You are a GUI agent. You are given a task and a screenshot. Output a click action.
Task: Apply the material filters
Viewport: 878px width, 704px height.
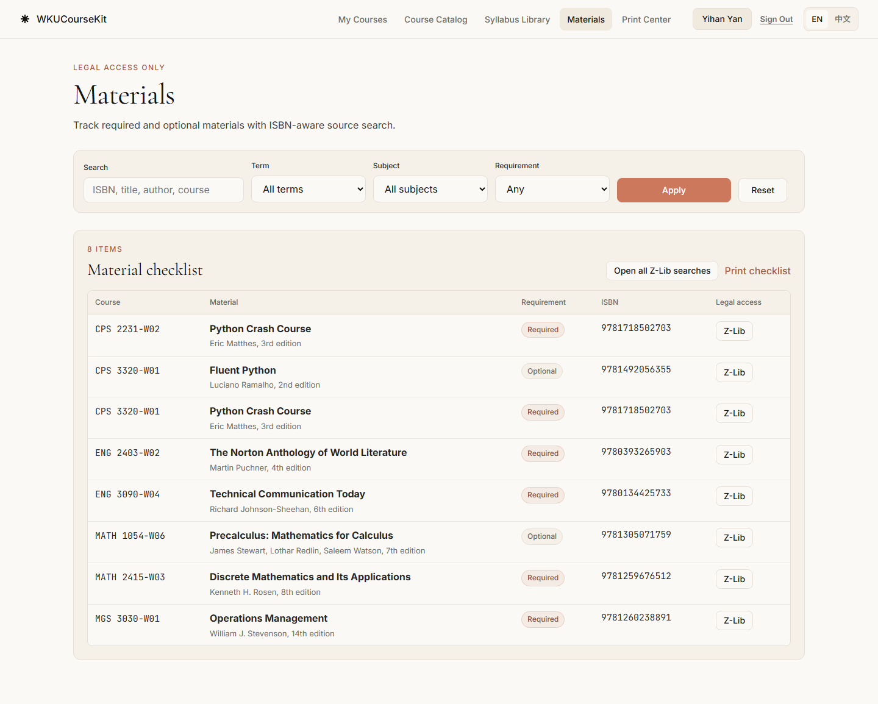tap(674, 190)
